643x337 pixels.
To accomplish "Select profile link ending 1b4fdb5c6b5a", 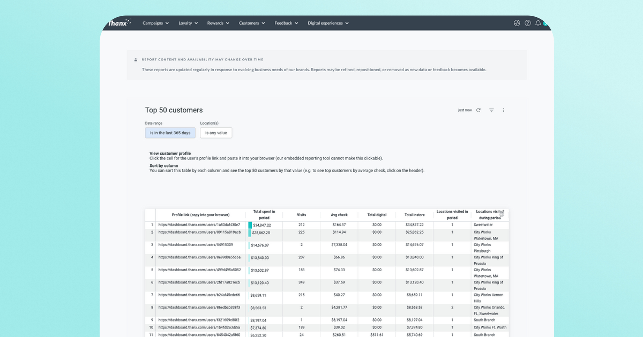I will (199, 328).
